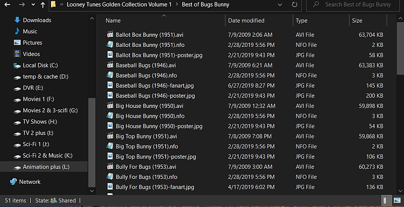Viewport: 404px width, 207px height.
Task: Sort files by Size column header
Action: pos(357,21)
